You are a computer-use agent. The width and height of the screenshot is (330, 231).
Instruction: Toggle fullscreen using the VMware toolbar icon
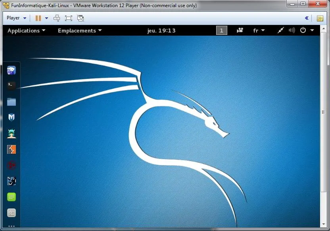(68, 18)
